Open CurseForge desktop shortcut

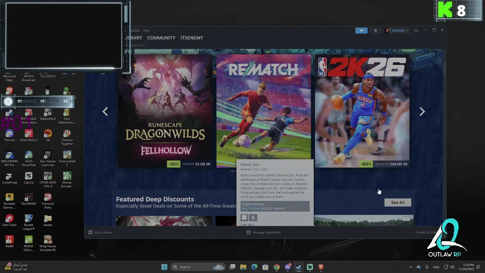click(x=9, y=178)
